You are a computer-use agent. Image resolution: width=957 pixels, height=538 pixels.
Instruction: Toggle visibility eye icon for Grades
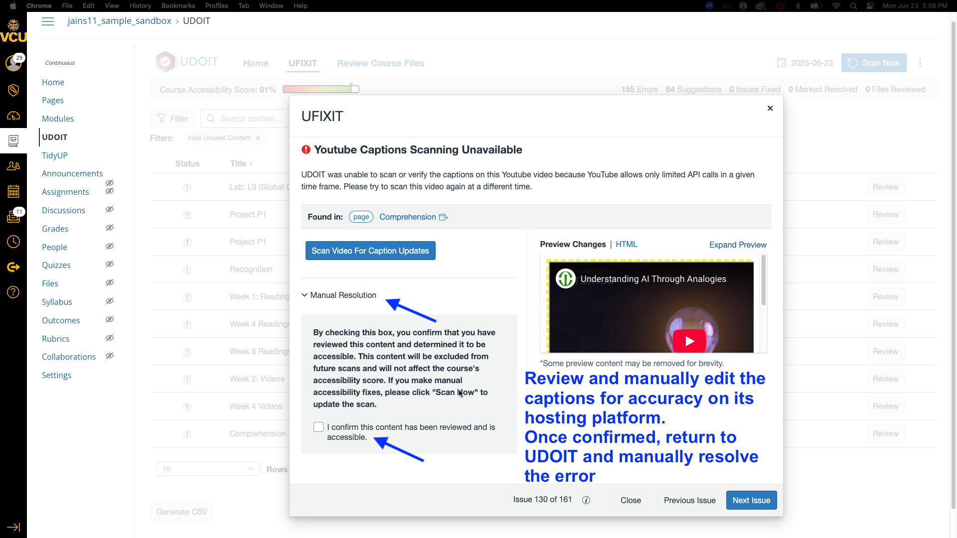110,228
